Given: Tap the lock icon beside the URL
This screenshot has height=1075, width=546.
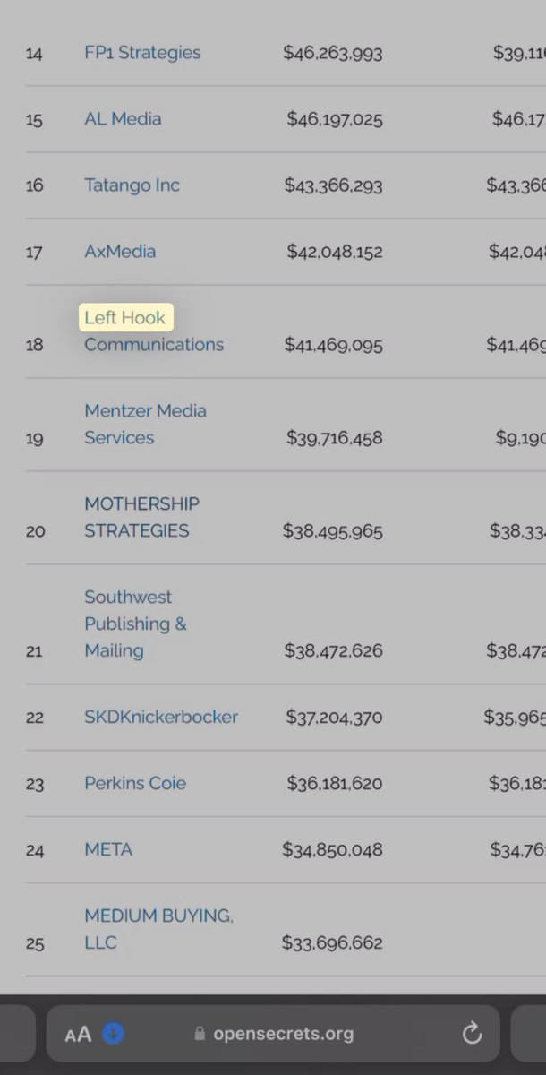Looking at the screenshot, I should tap(200, 1035).
